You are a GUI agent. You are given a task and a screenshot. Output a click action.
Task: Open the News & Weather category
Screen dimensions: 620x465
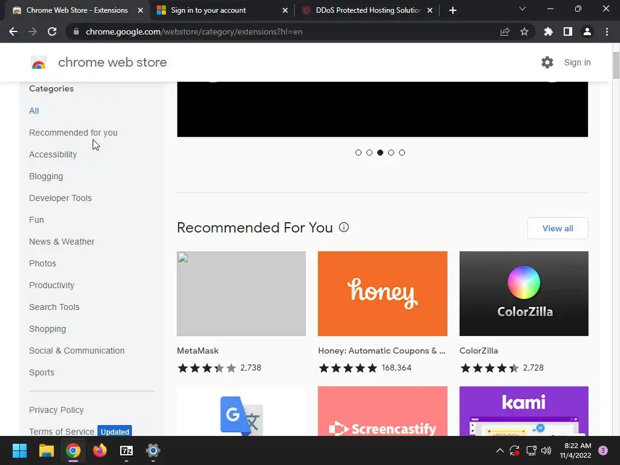click(62, 242)
